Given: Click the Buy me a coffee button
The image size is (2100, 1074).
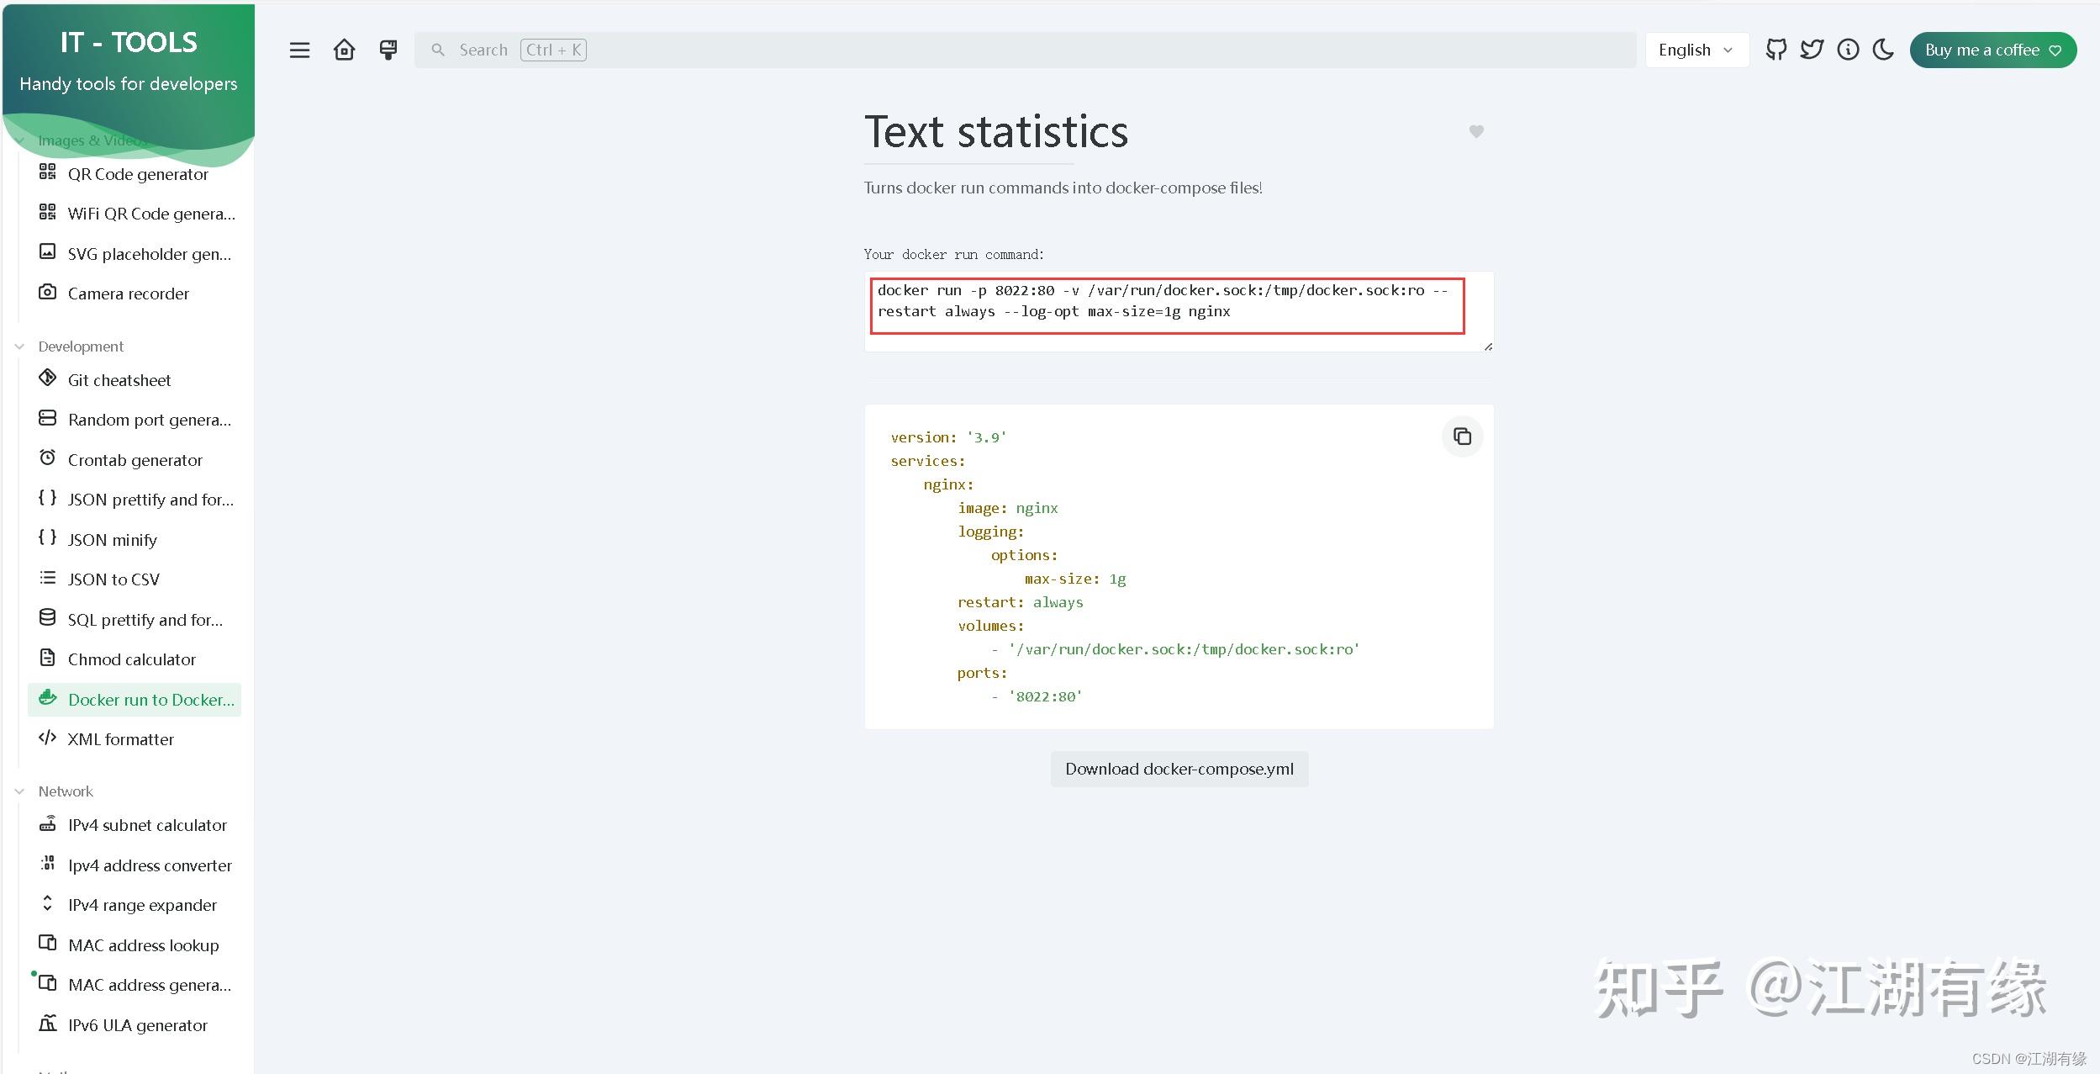Looking at the screenshot, I should pos(1992,50).
